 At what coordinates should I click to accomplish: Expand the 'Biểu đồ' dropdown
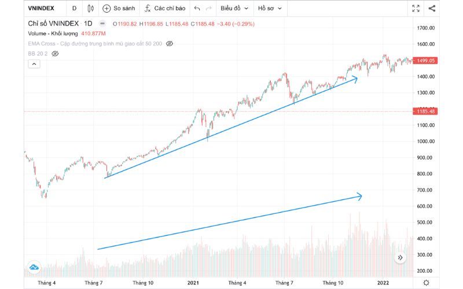234,9
